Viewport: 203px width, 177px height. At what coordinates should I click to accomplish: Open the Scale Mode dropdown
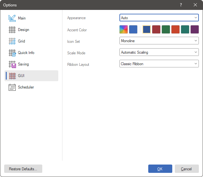pos(159,52)
